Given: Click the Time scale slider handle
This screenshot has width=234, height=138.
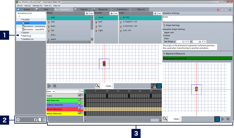Looking at the screenshot, I should click(x=80, y=91).
